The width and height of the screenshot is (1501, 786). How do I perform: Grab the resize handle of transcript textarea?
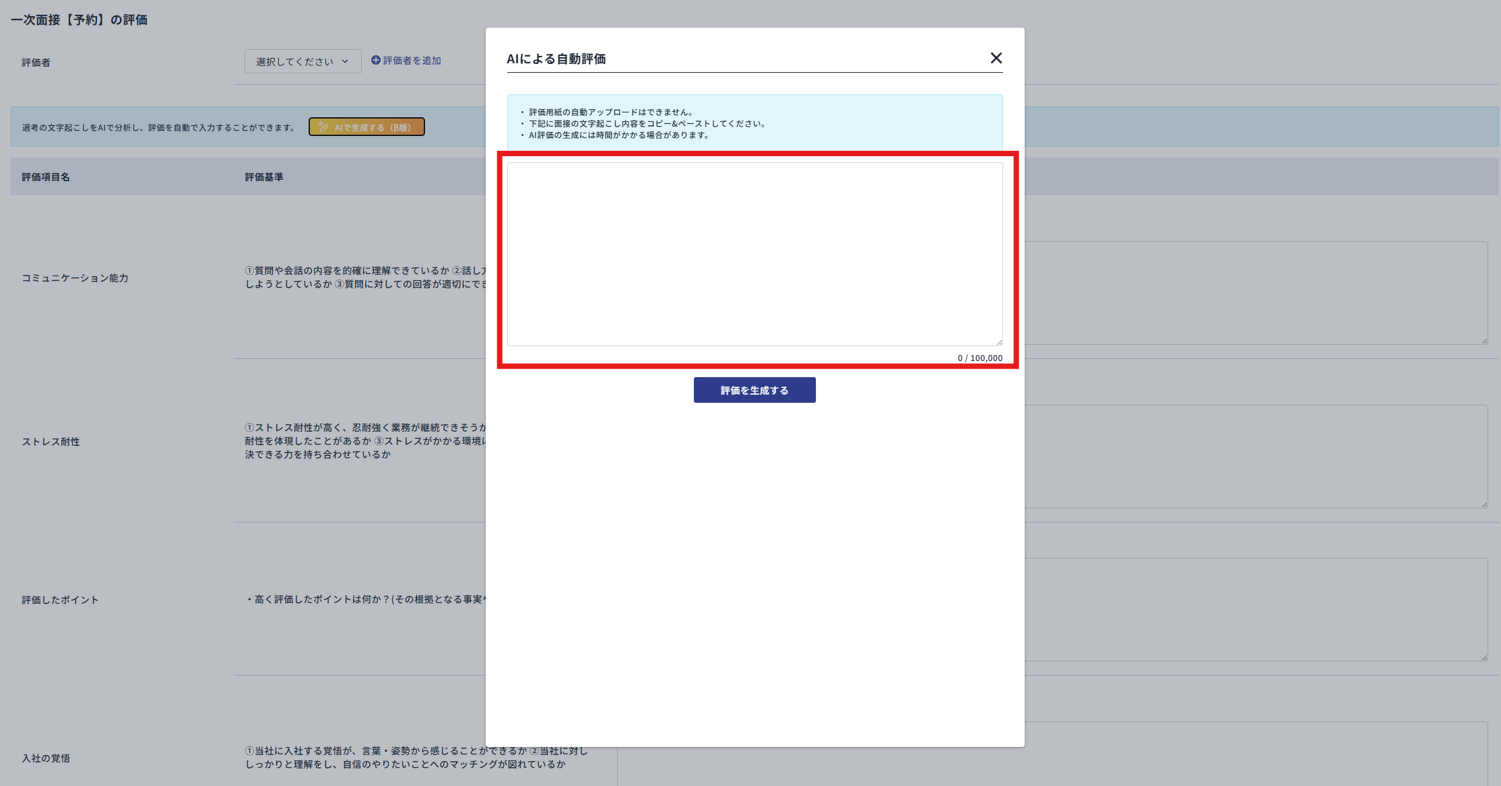(x=999, y=342)
